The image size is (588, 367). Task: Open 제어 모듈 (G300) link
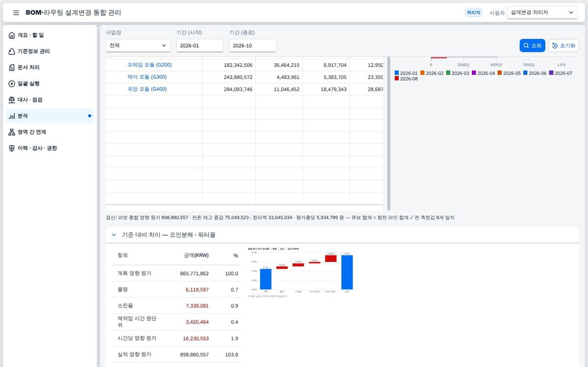[x=147, y=77]
